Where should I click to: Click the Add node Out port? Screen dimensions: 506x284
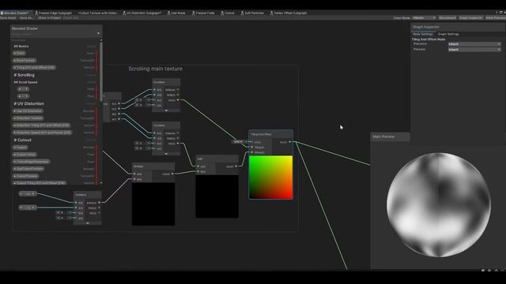pyautogui.click(x=236, y=166)
